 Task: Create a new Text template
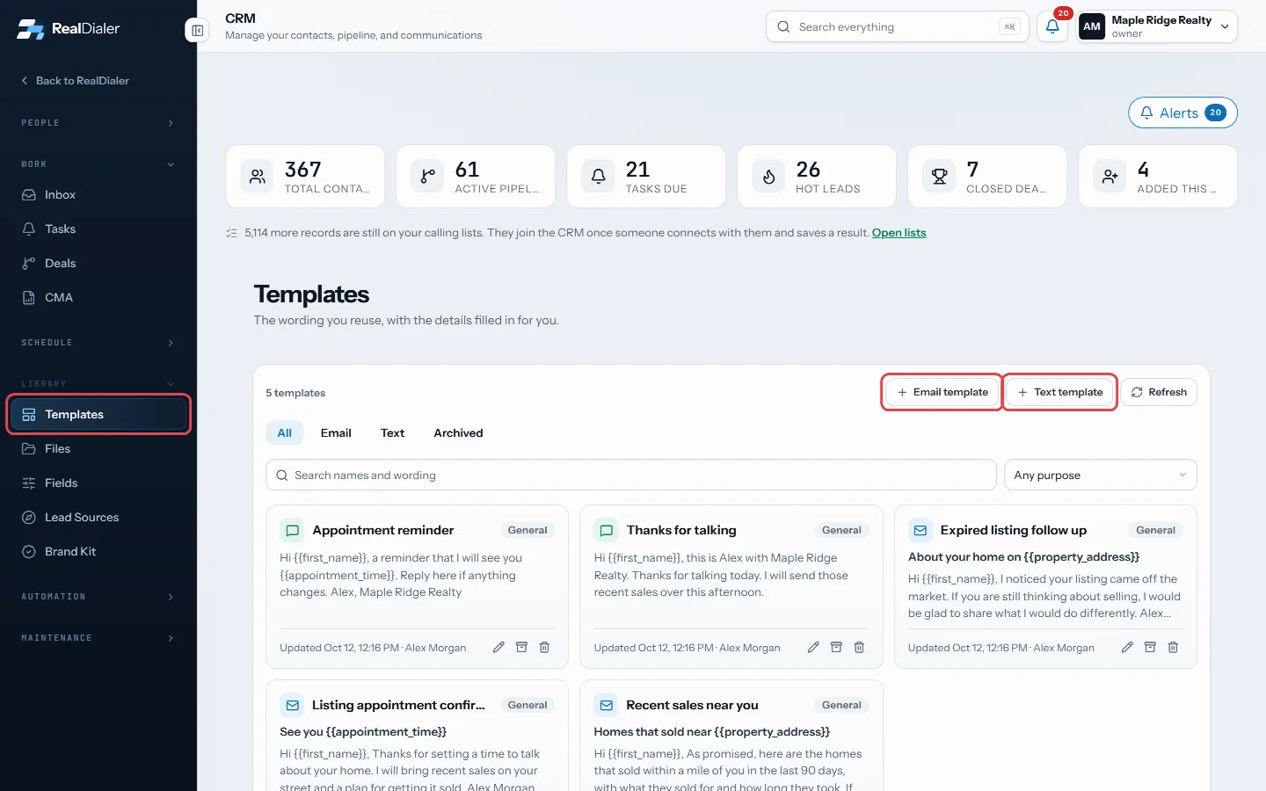[1060, 392]
